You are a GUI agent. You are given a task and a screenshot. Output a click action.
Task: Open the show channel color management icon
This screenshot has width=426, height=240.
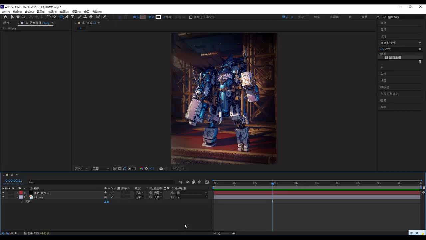coord(141,169)
